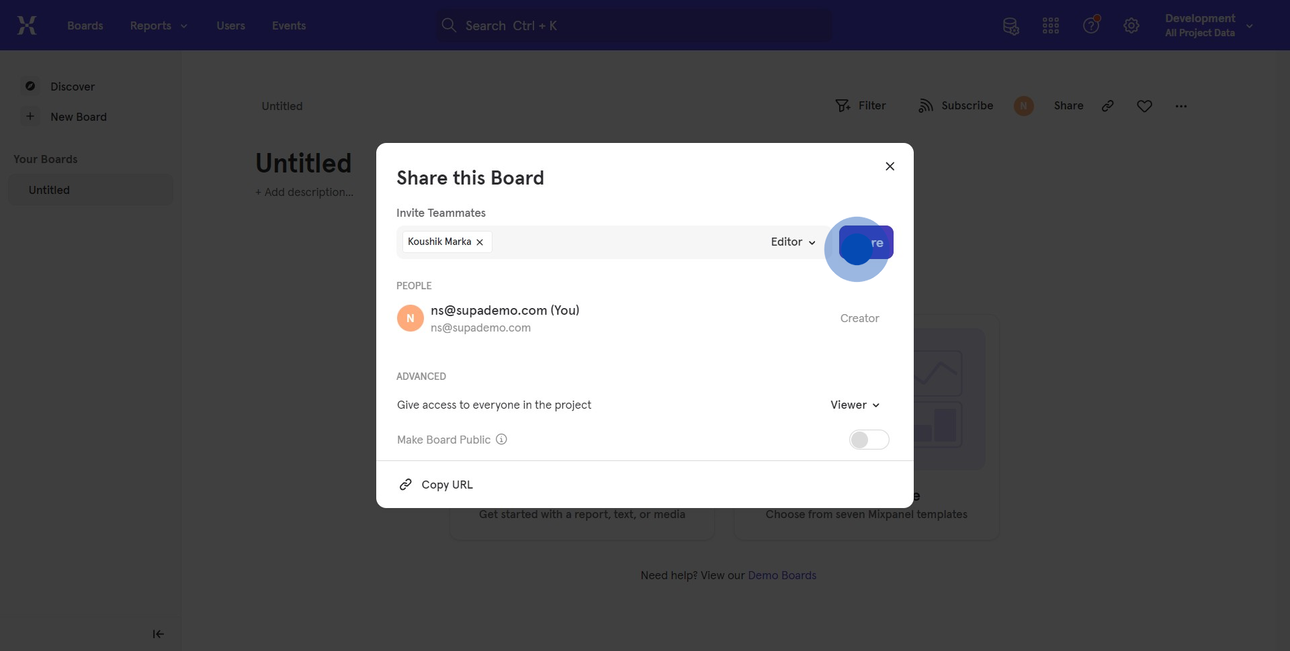
Task: Open the Editor role dropdown
Action: (x=793, y=242)
